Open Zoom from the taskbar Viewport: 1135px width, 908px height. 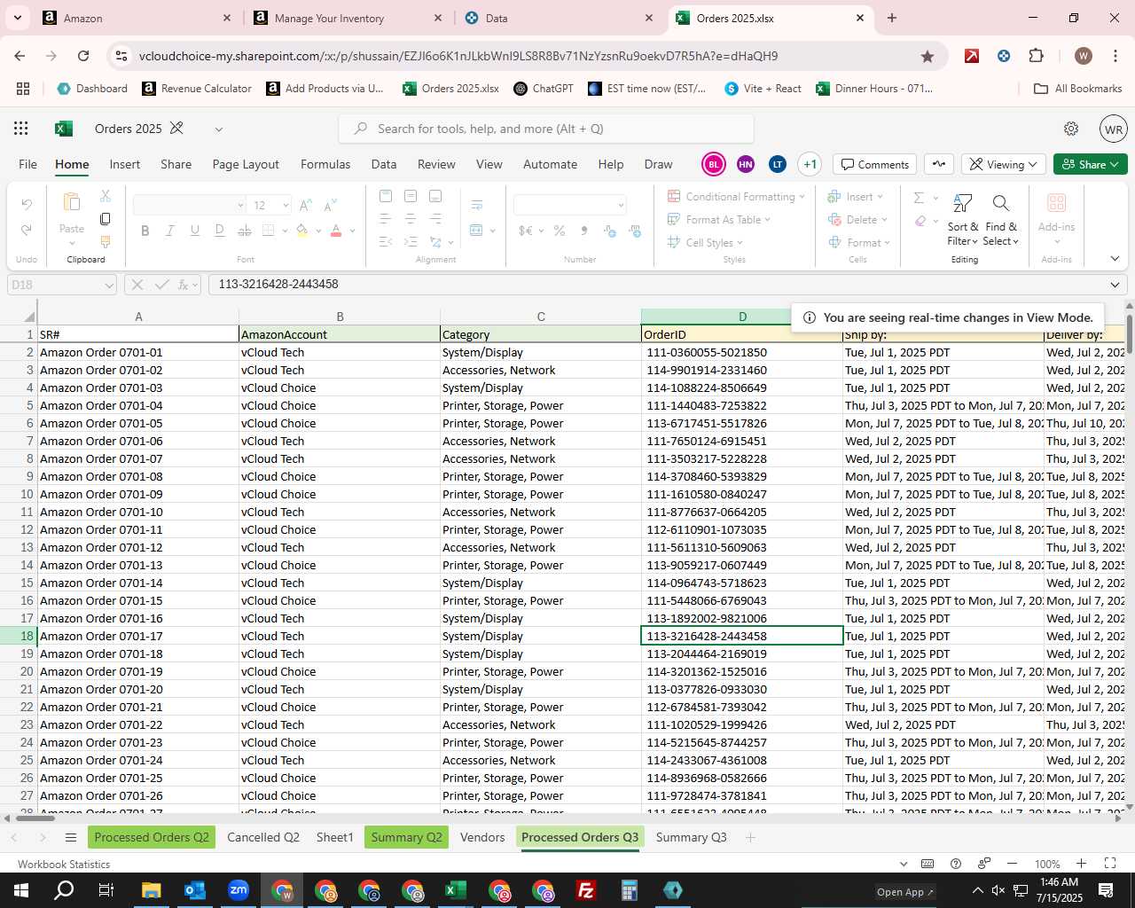pos(238,890)
